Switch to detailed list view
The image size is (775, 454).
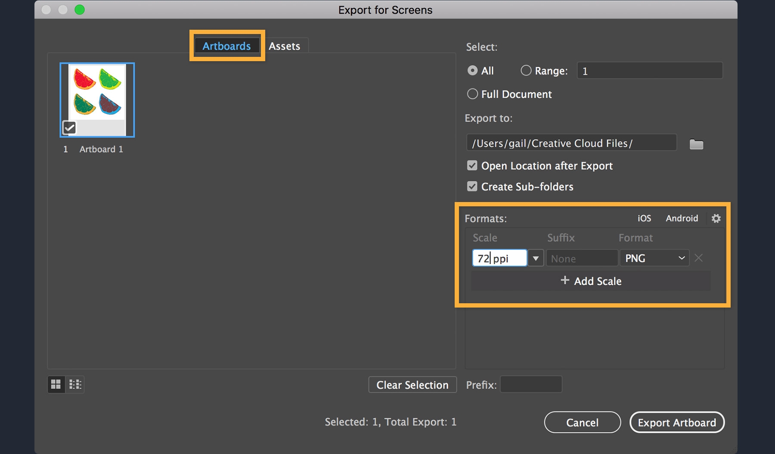pyautogui.click(x=75, y=384)
